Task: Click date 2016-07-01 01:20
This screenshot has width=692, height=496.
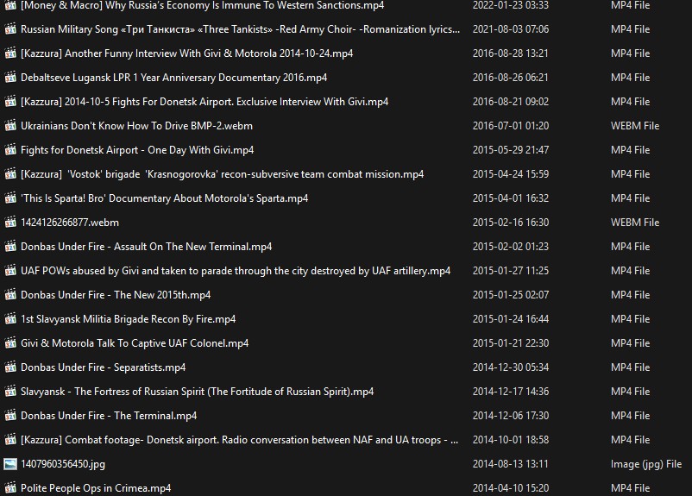Action: (511, 126)
